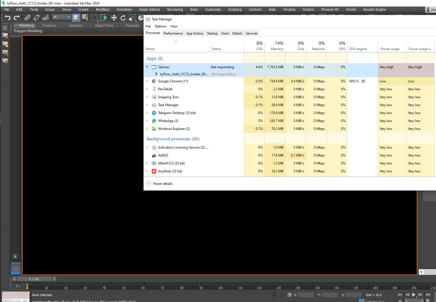436x302 pixels.
Task: Click the fourth scene explorer hierarchy icon
Action: (x=5, y=61)
